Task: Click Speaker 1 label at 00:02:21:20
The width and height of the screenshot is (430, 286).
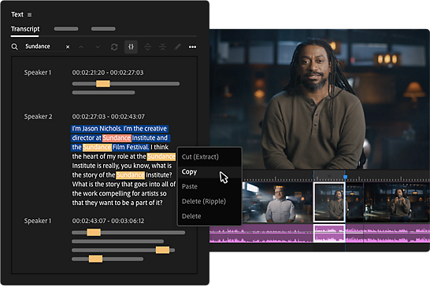Action: (38, 72)
